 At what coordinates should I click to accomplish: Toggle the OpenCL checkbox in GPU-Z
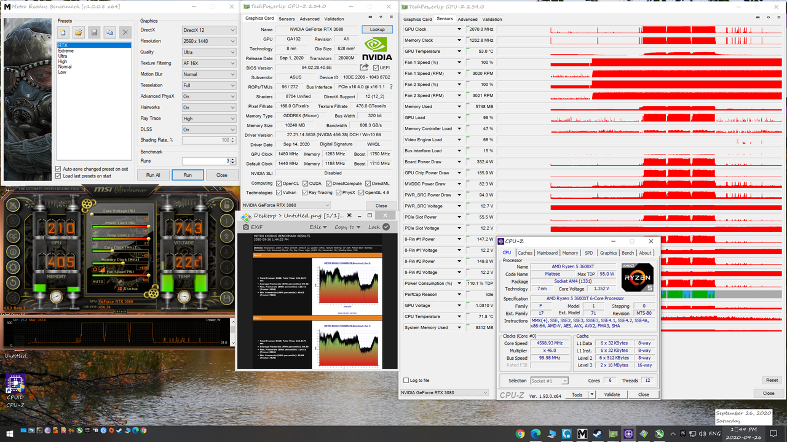point(279,184)
